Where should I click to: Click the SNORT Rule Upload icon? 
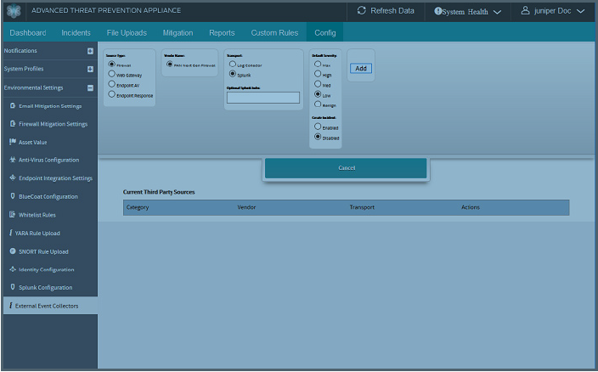pyautogui.click(x=12, y=251)
